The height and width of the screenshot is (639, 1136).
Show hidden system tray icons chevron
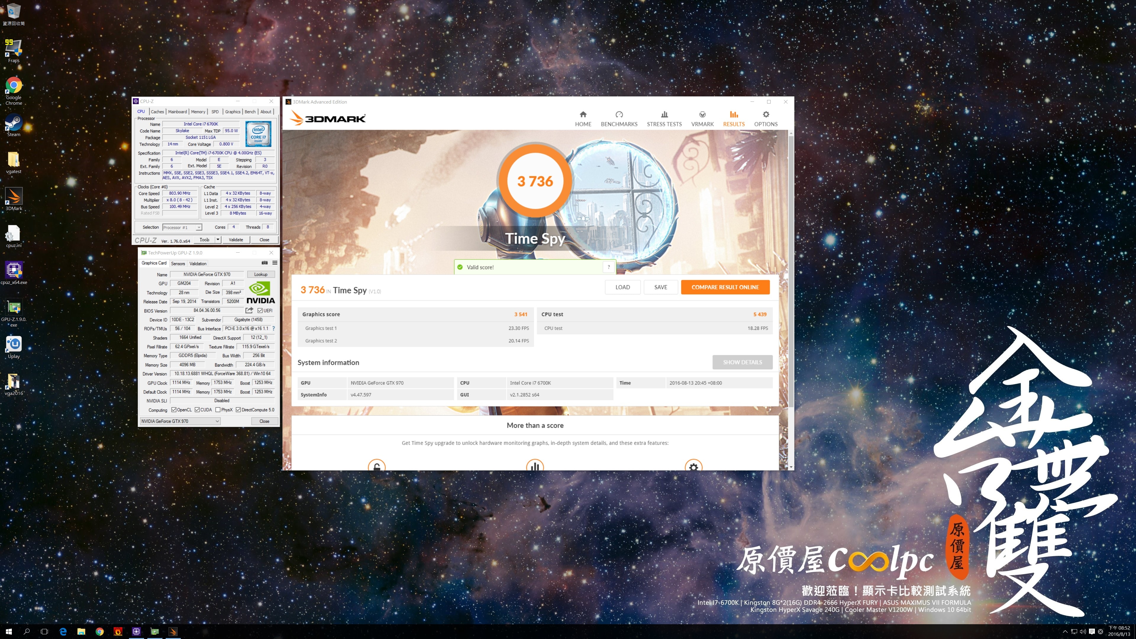(x=1065, y=632)
